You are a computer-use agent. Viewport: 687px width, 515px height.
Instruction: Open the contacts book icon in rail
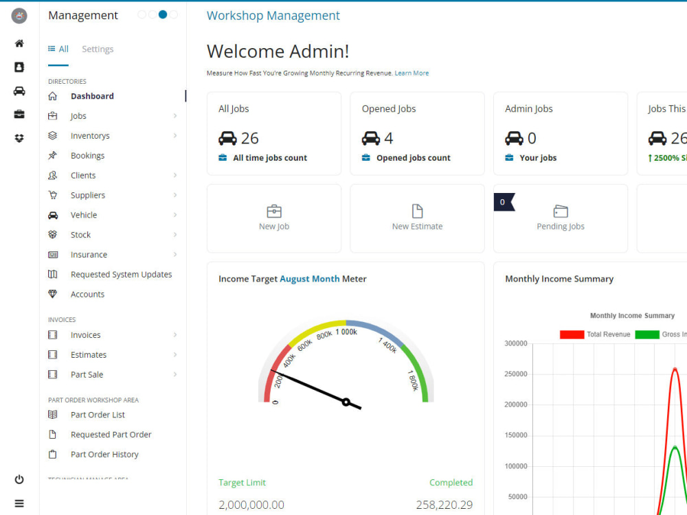click(x=19, y=67)
